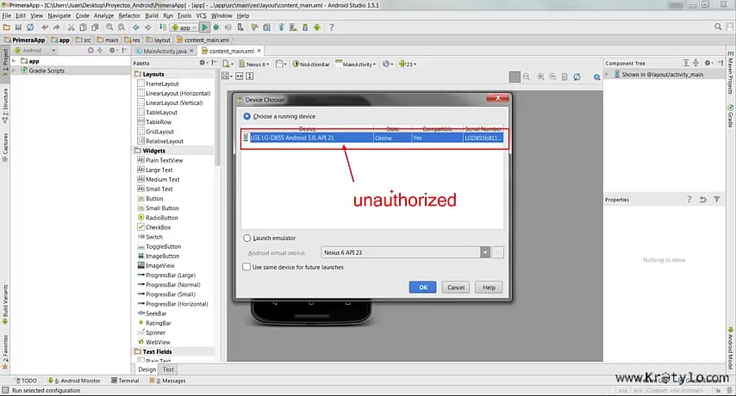Open the TODO tool window button
Image resolution: width=736 pixels, height=396 pixels.
click(x=26, y=381)
